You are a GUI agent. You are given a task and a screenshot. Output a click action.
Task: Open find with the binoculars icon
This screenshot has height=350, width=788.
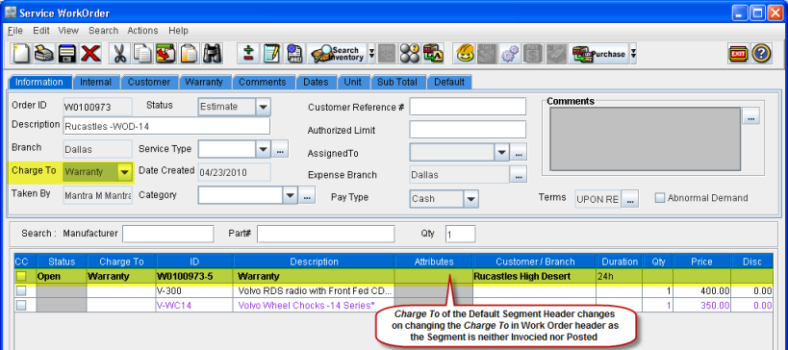[x=213, y=53]
